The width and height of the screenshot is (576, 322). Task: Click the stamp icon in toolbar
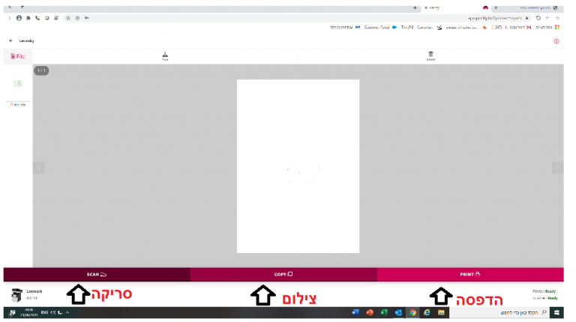click(x=165, y=56)
